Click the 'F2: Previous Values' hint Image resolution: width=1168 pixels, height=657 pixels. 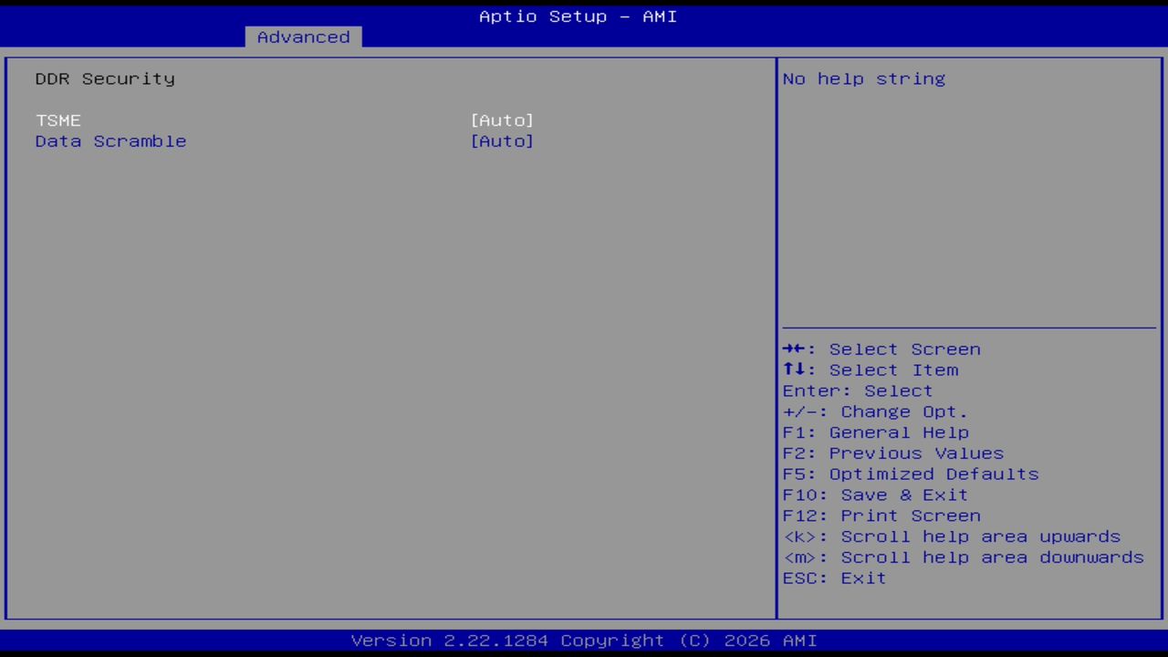tap(892, 454)
